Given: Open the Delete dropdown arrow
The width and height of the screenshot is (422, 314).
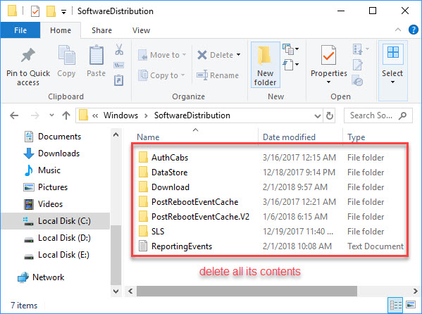Looking at the screenshot, I should 238,55.
